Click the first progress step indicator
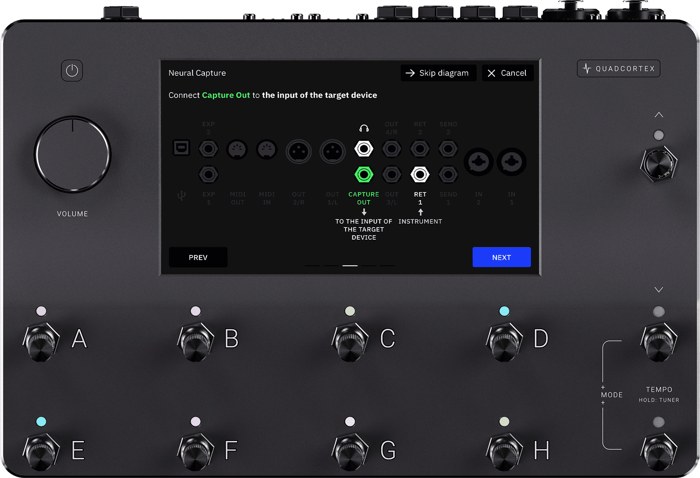Screen dimensions: 700x478 pos(312,265)
